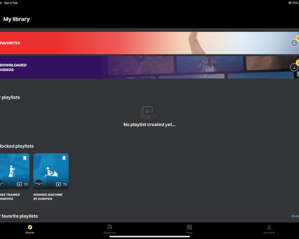
Task: Click the bookmark icon on the Favorites banner
Action: pyautogui.click(x=294, y=43)
